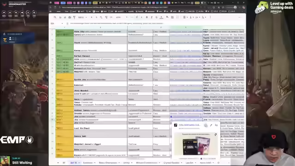
Task: Open the zoom percentage dropdown
Action: click(83, 18)
